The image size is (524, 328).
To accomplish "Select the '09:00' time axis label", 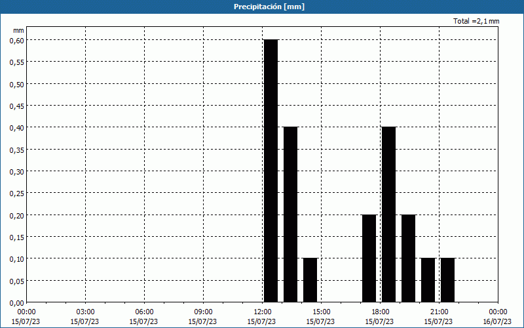I will (203, 312).
